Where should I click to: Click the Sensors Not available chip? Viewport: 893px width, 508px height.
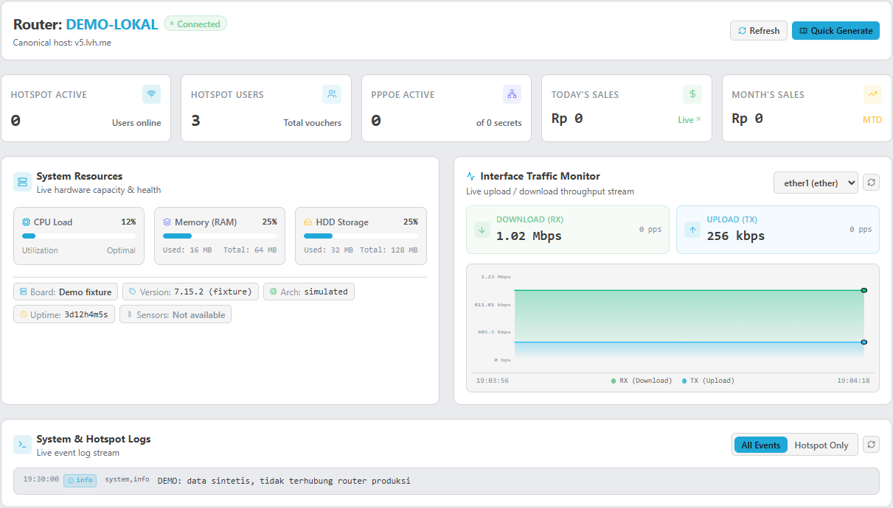pyautogui.click(x=176, y=314)
